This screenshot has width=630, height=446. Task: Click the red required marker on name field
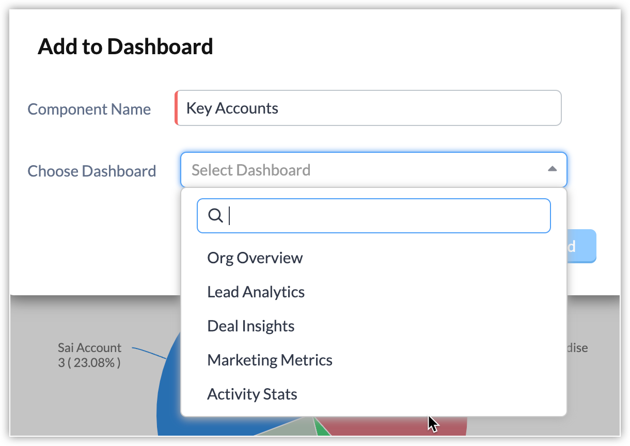point(176,108)
